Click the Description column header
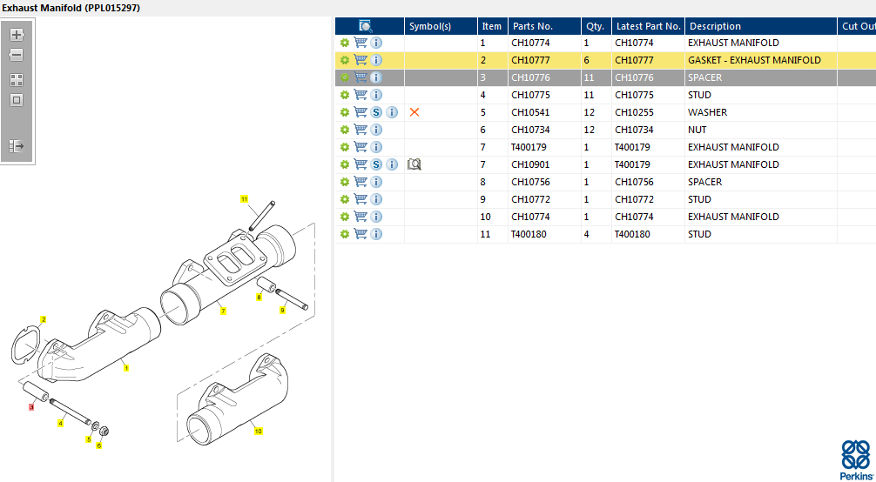The width and height of the screenshot is (876, 482). pos(715,26)
